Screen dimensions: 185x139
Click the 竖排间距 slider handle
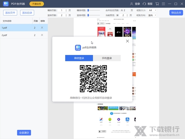tap(88, 15)
